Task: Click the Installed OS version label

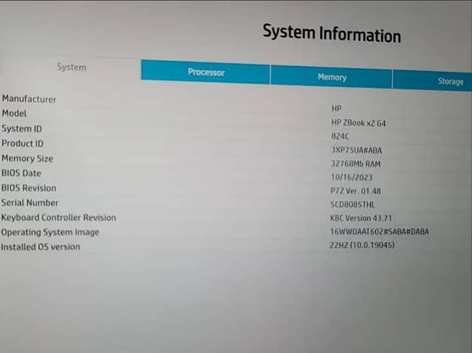Action: pos(41,247)
